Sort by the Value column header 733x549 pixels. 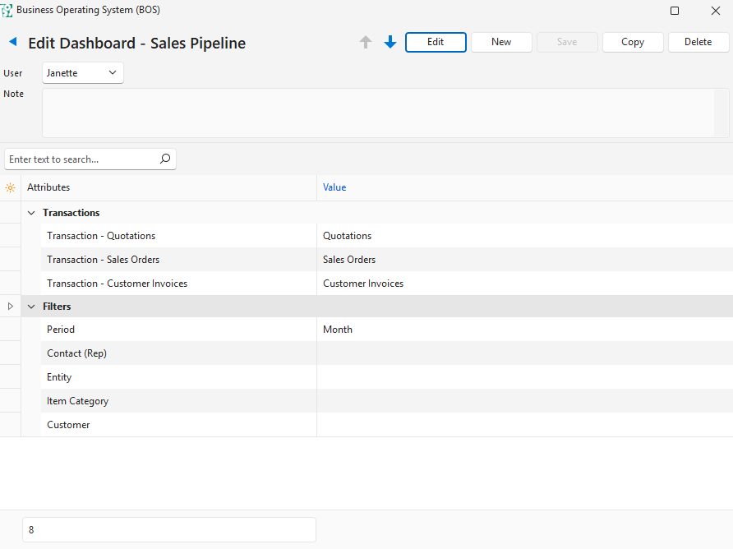(334, 187)
